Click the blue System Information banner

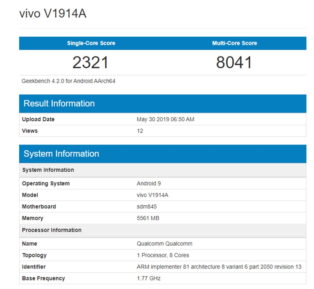click(163, 154)
